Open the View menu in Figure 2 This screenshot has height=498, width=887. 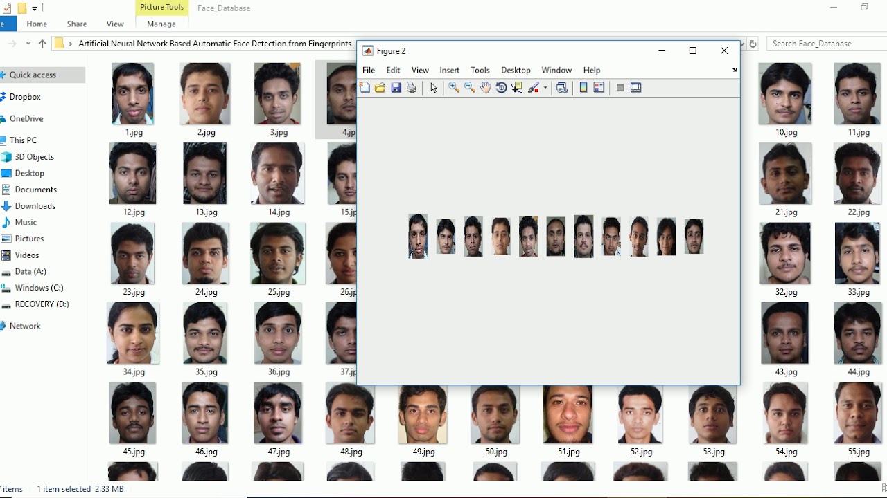(x=420, y=70)
